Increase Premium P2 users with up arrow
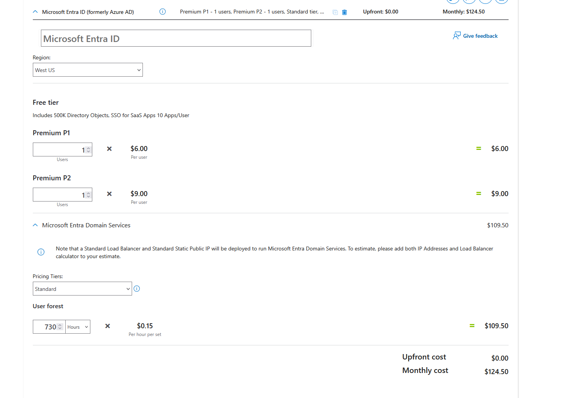The image size is (570, 398). pos(88,193)
